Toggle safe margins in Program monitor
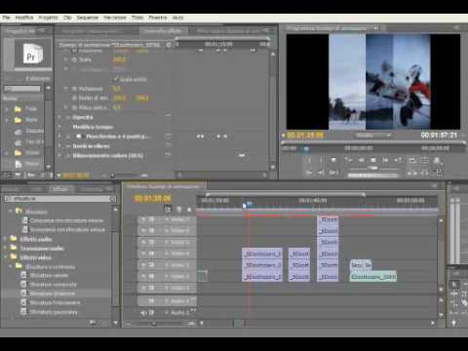This screenshot has height=351, width=468. click(424, 160)
